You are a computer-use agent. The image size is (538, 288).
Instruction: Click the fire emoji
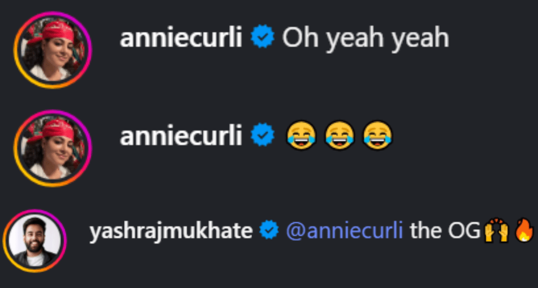pyautogui.click(x=524, y=230)
